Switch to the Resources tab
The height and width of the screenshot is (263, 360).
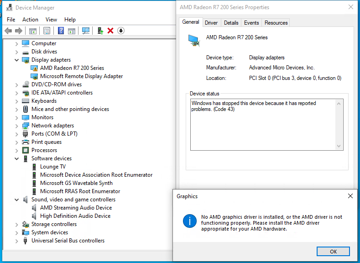click(276, 23)
